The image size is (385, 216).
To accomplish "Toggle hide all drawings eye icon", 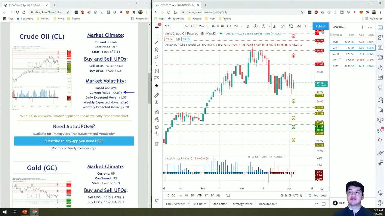I will pos(157,133).
